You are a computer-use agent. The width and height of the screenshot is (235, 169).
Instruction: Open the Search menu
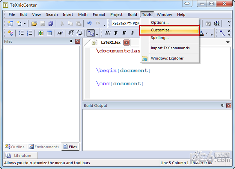tap(52, 14)
